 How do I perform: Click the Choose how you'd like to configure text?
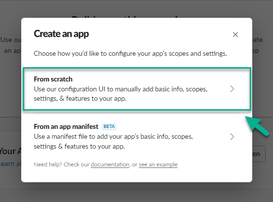[x=130, y=53]
